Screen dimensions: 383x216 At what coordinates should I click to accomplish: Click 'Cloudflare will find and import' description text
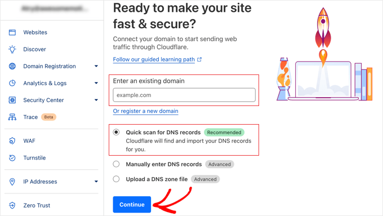pos(188,145)
